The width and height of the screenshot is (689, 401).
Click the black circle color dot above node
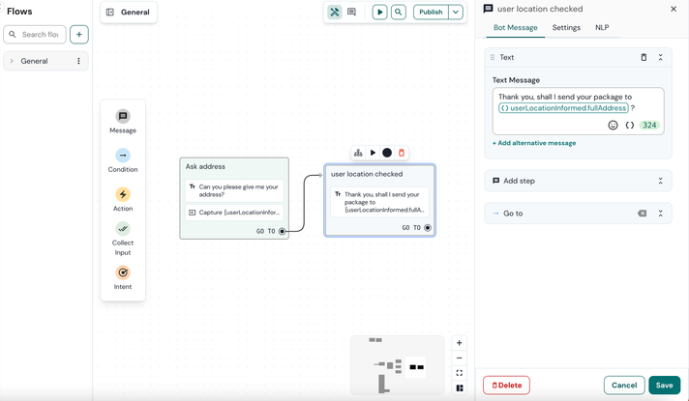387,153
